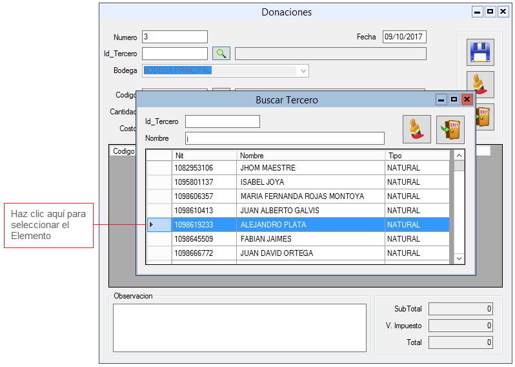Minimize the Buscar Tercero window

click(x=441, y=100)
